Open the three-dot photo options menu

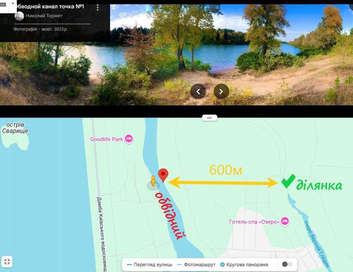click(x=98, y=7)
